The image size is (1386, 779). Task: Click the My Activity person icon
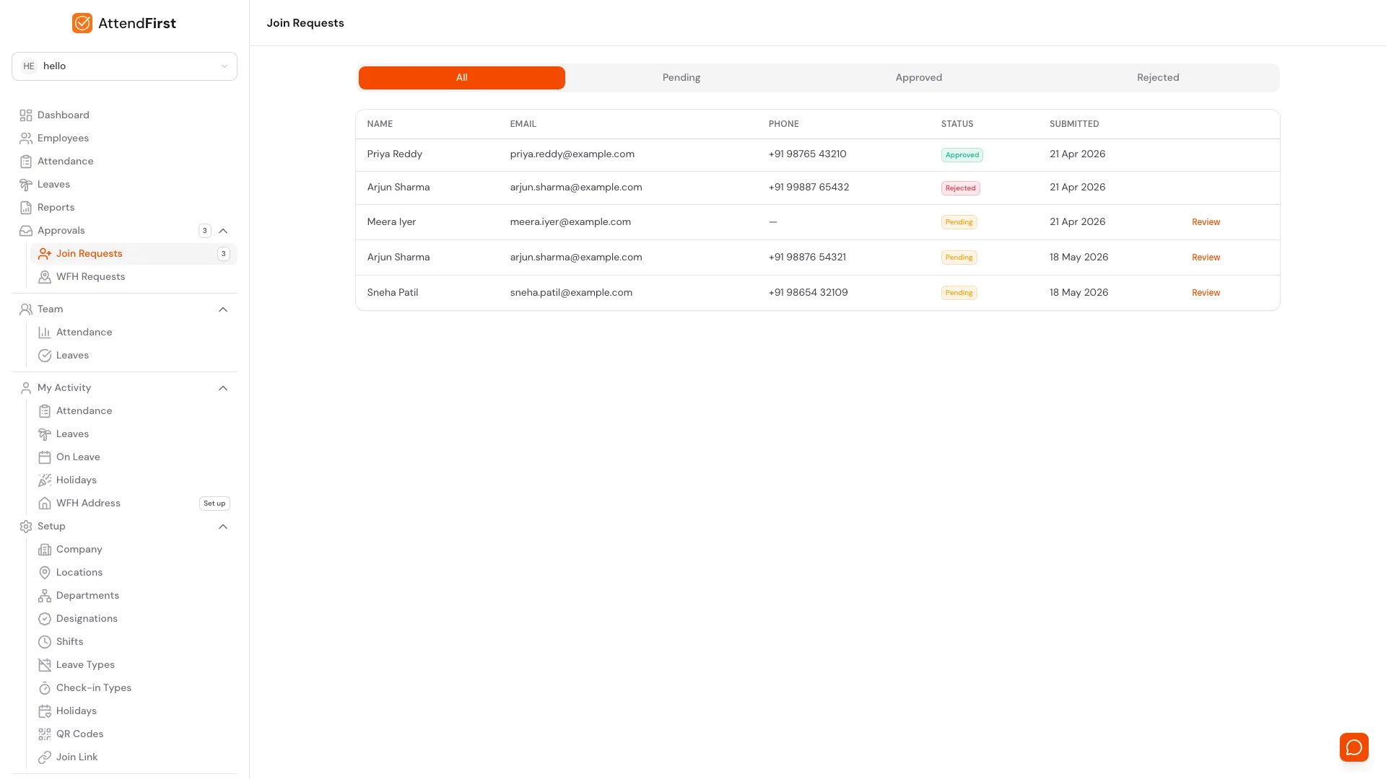click(26, 388)
